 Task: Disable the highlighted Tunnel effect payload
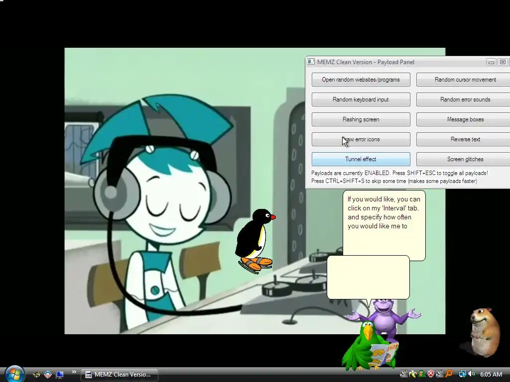pos(361,159)
